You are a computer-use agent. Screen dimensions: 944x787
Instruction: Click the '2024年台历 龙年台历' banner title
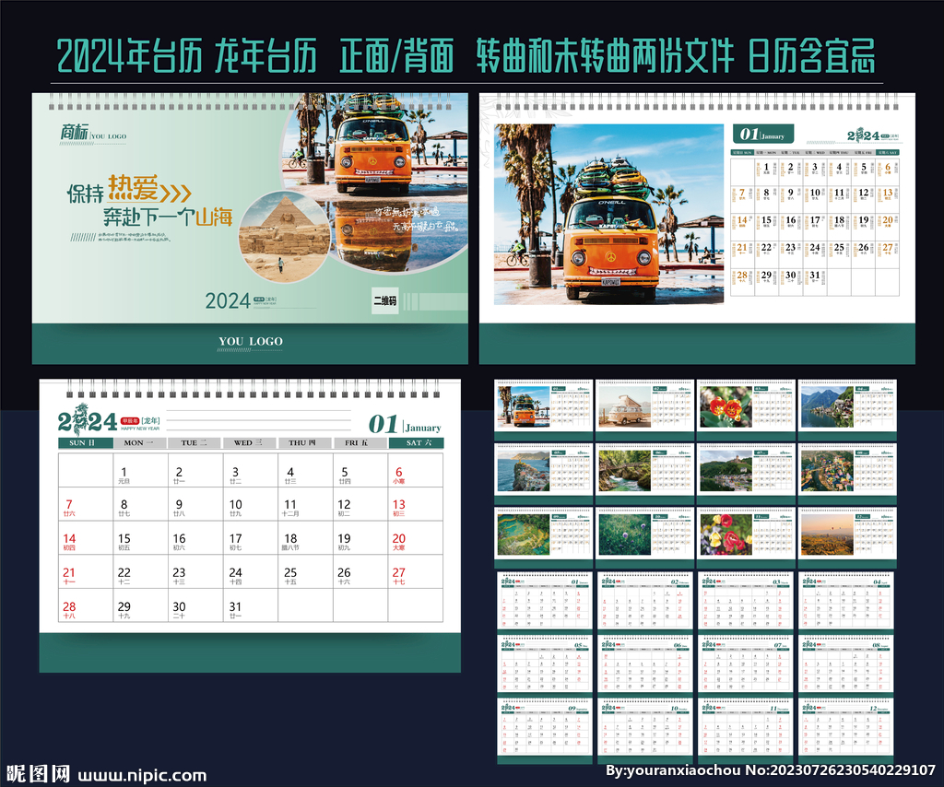[x=186, y=56]
